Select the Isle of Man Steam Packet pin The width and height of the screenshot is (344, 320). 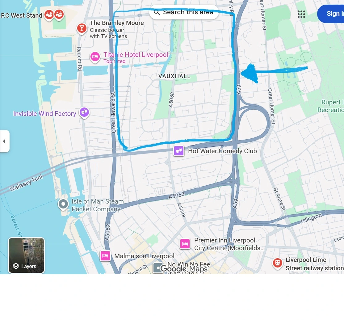click(63, 204)
